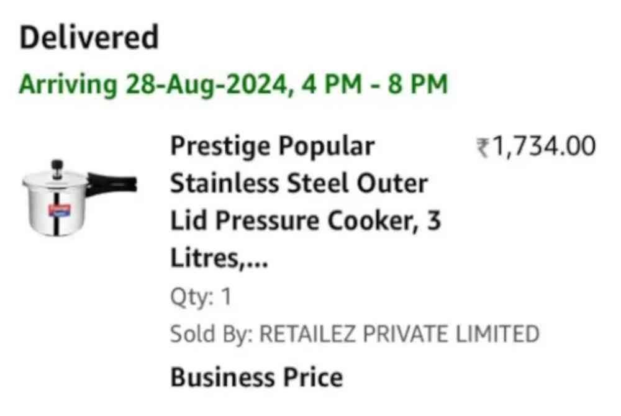Click the Qty: 1 quantity label
Screen dimensions: 621x416
(201, 297)
